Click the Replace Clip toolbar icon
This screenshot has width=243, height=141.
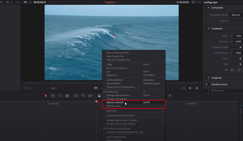[90, 96]
